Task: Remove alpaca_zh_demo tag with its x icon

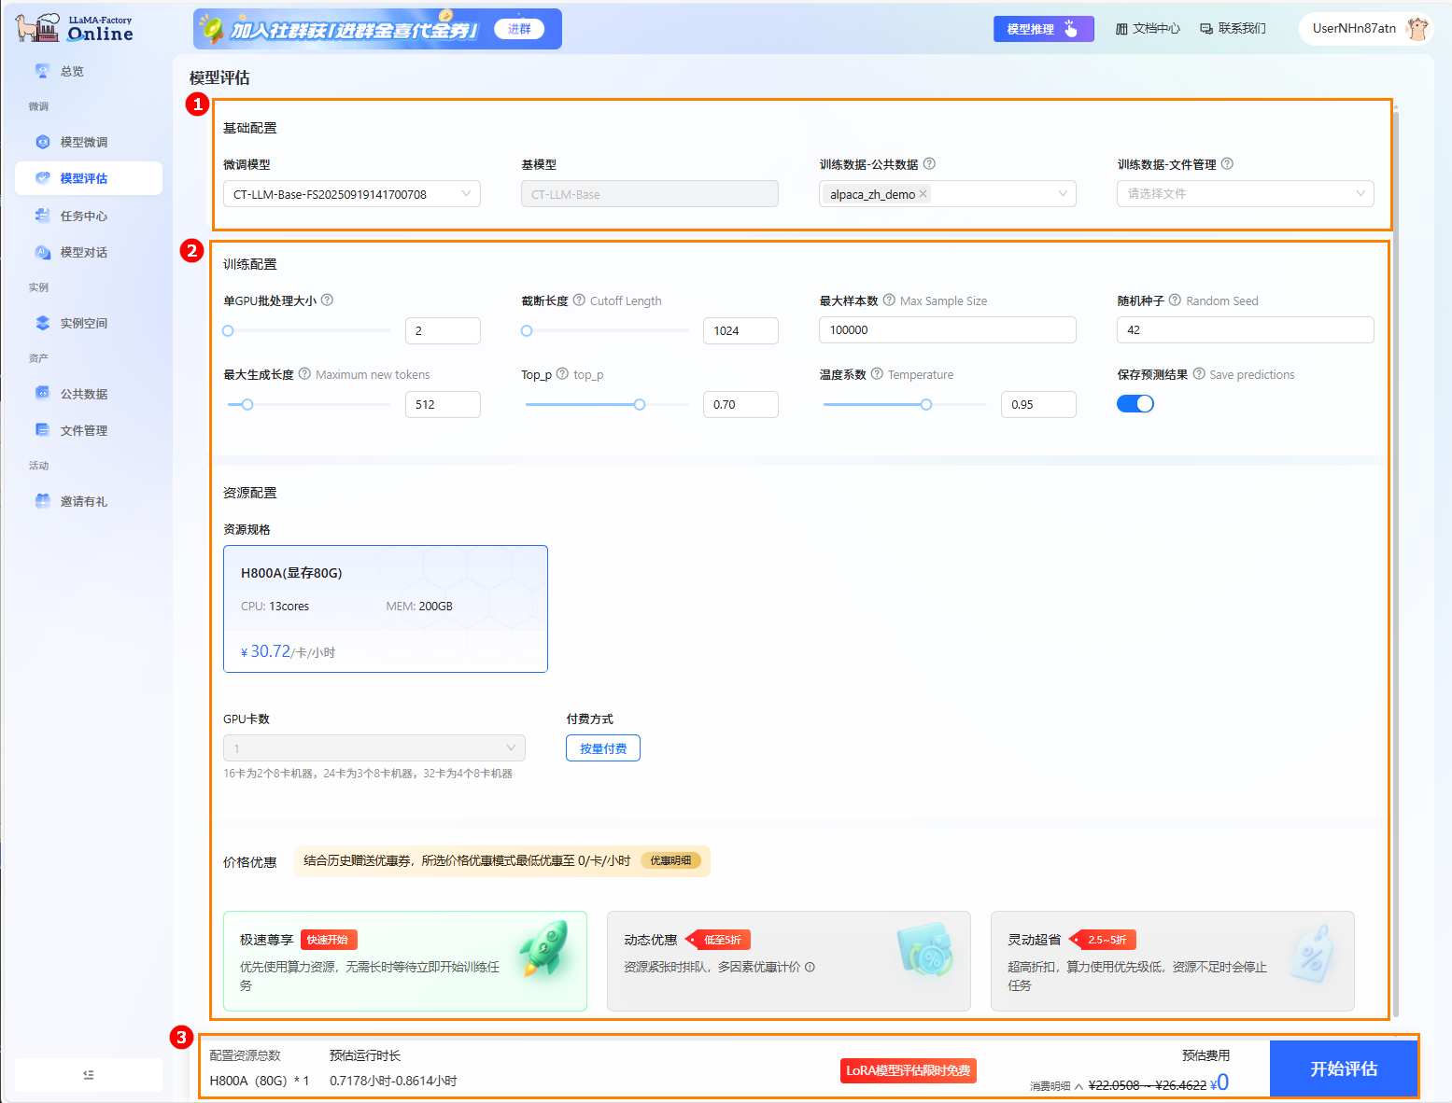Action: point(923,194)
